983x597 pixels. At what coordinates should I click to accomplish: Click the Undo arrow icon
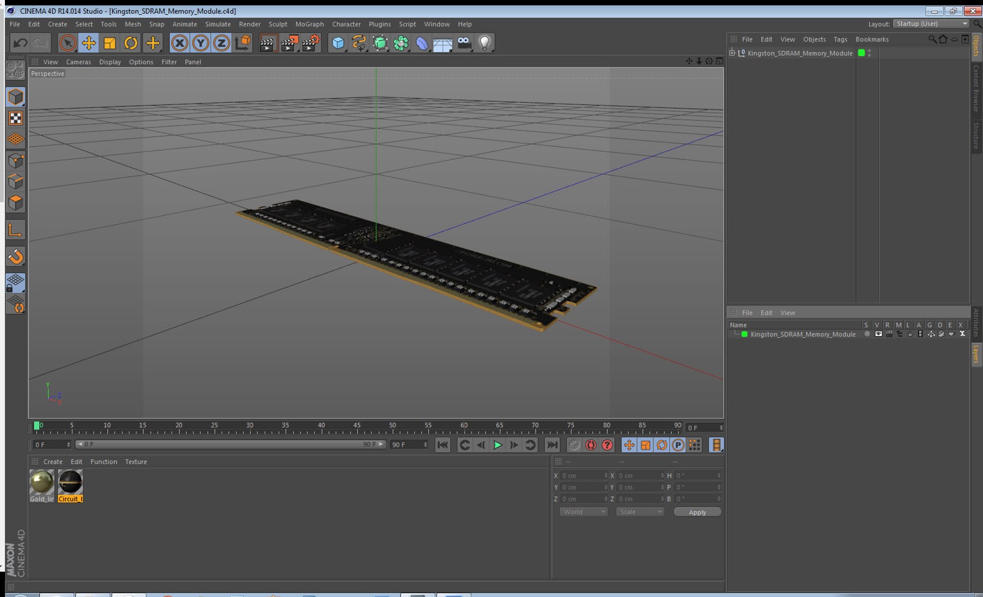[20, 43]
